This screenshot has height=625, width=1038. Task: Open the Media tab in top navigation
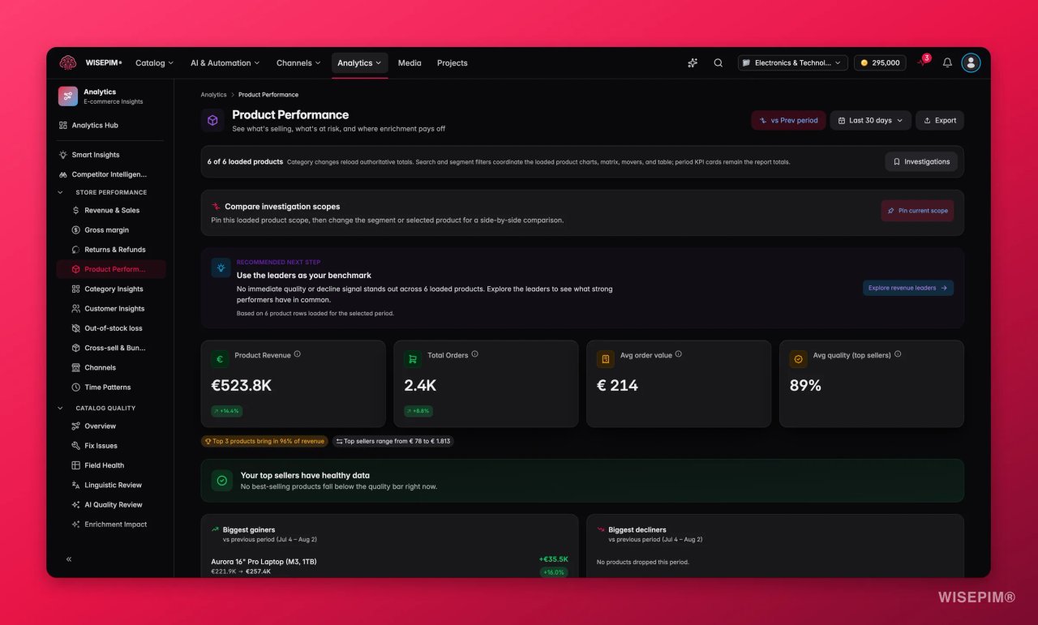[410, 63]
